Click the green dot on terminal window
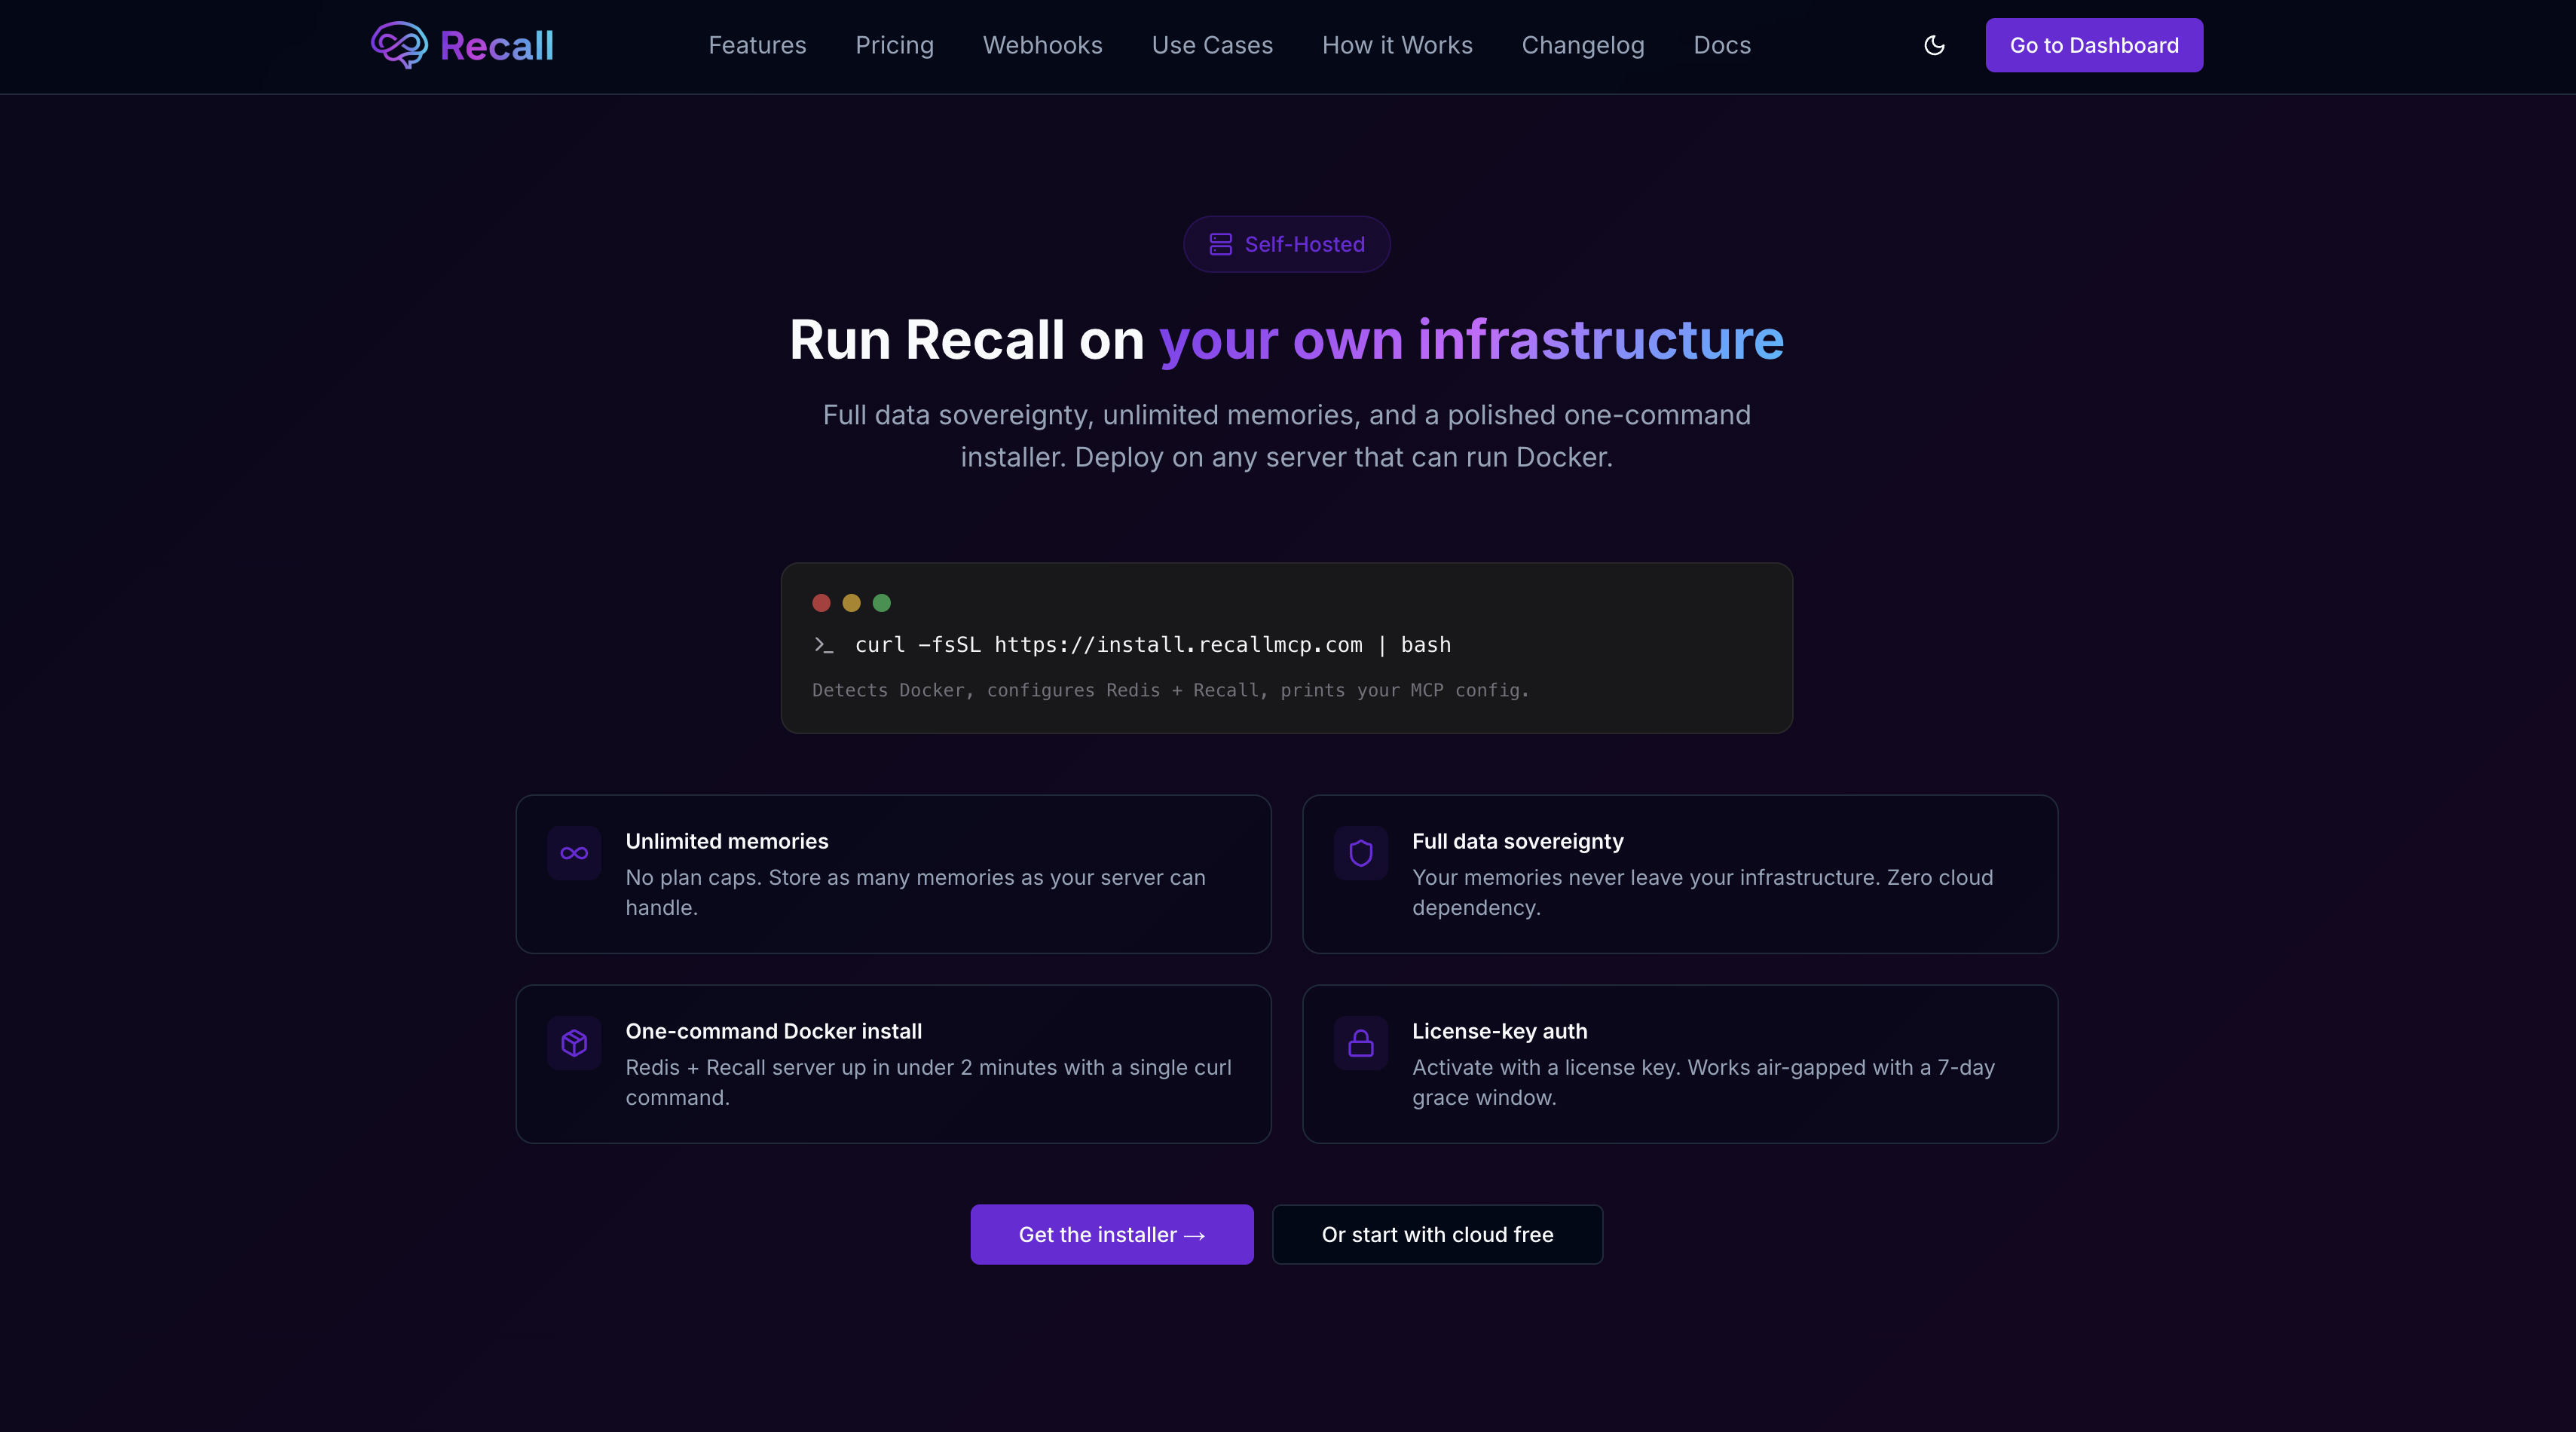Screen dimensions: 2576x1432 882,602
